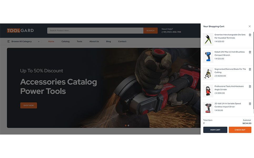Remove Segmented Diamond Blade using trash icon
The width and height of the screenshot is (254, 158).
point(250,69)
